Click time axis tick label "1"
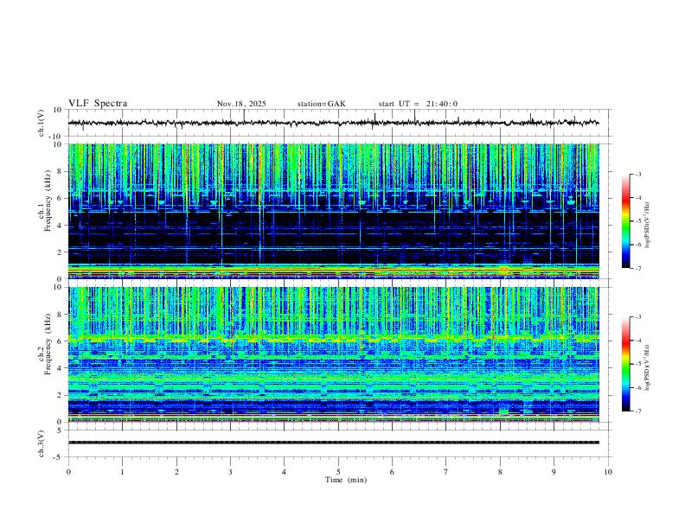The height and width of the screenshot is (529, 685). [x=122, y=472]
